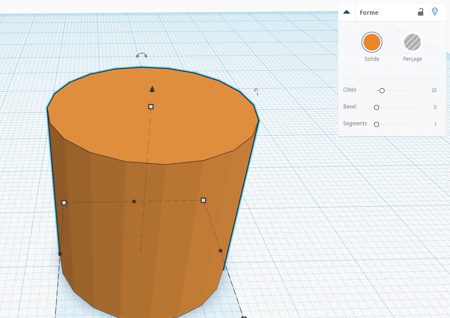
Task: Click the black midpoint handle between the two white corner handles
Action: pyautogui.click(x=134, y=202)
